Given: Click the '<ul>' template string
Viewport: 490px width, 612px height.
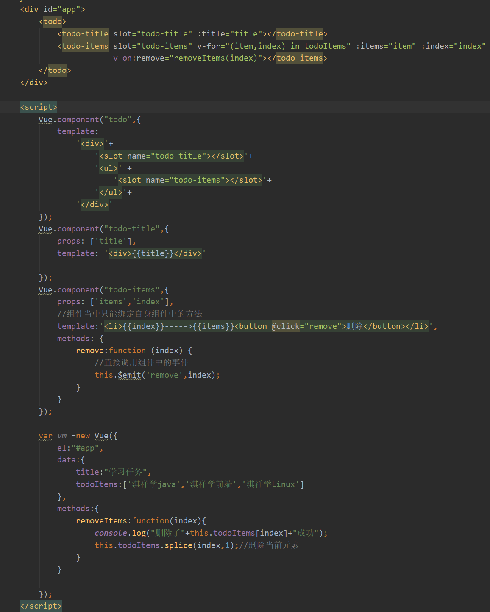Looking at the screenshot, I should click(109, 168).
